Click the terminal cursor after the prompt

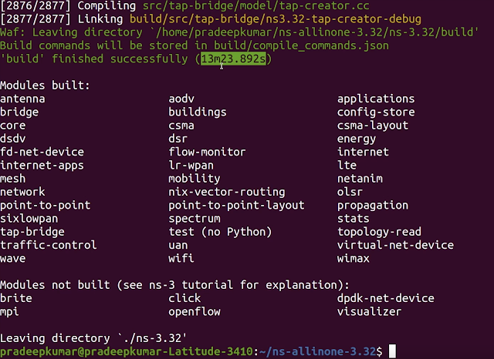coord(392,351)
